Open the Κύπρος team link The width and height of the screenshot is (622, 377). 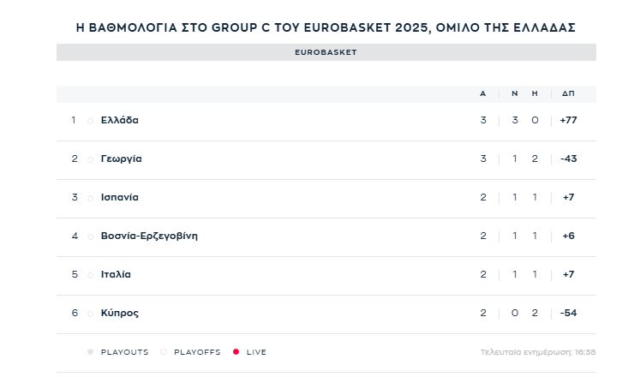[119, 313]
